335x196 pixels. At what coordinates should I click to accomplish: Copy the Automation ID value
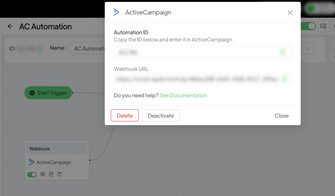point(283,52)
